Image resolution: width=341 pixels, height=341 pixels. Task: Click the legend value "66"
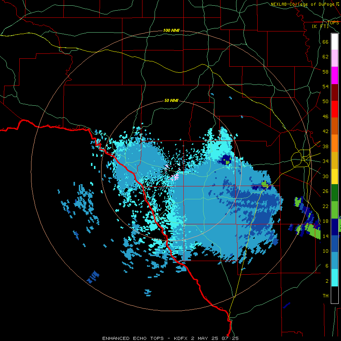click(325, 42)
